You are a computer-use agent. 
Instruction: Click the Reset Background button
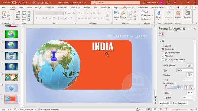coord(180,103)
